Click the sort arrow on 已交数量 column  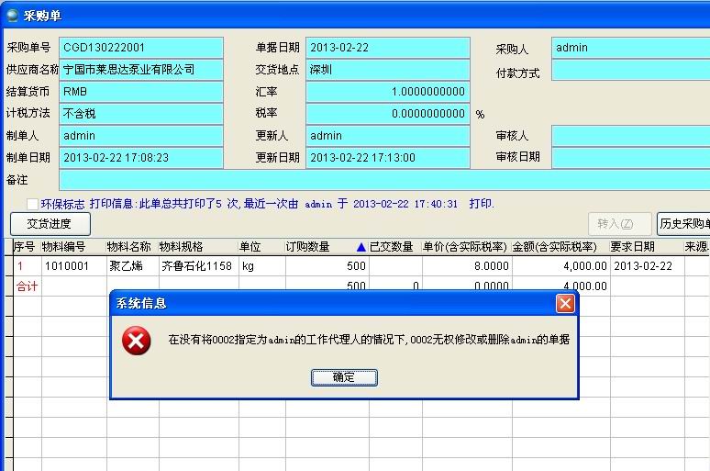click(361, 247)
